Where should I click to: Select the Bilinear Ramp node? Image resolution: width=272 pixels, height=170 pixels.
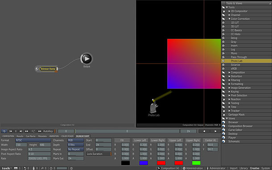coord(48,69)
